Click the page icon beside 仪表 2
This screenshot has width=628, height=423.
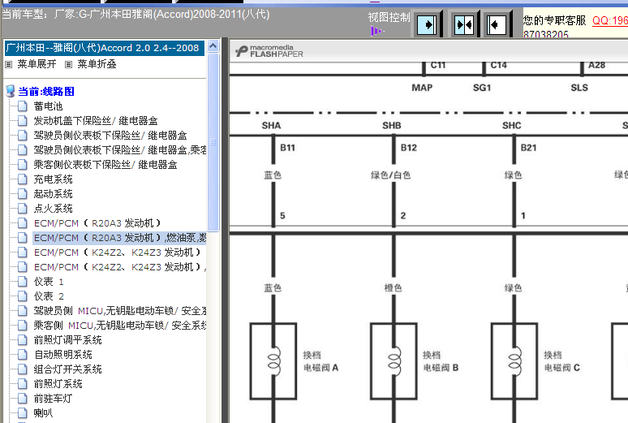(23, 296)
